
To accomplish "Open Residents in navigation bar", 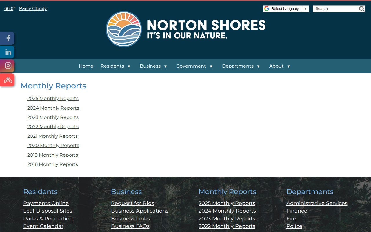I will click(x=112, y=66).
